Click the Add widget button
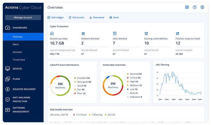The height and width of the screenshot is (125, 211). 55,17
